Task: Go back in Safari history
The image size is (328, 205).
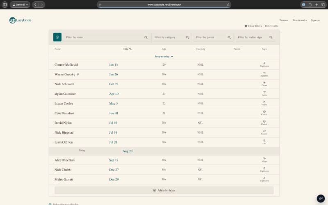Action: tap(35, 5)
